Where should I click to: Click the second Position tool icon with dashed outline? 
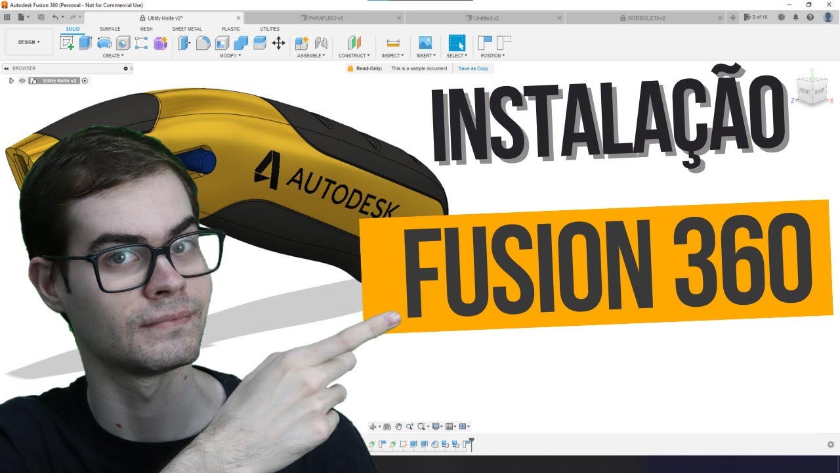tap(503, 43)
